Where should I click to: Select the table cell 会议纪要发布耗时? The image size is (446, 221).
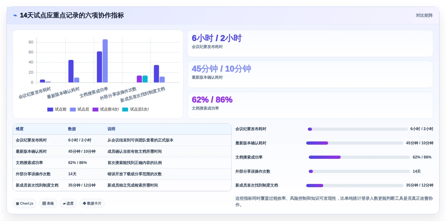click(31, 140)
